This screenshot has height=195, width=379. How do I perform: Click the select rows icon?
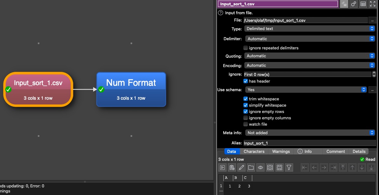click(279, 167)
